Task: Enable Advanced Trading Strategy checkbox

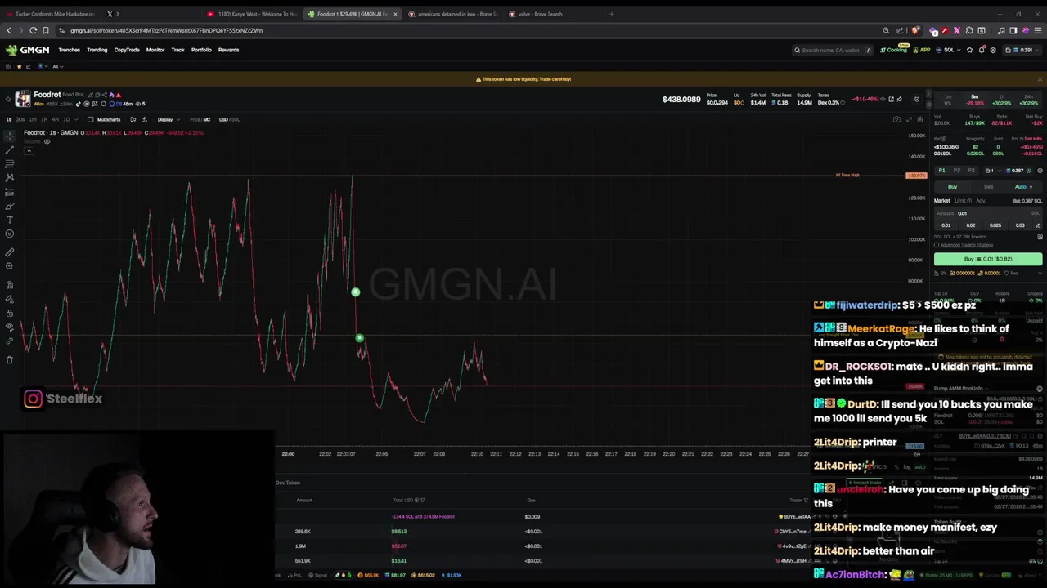Action: click(937, 245)
